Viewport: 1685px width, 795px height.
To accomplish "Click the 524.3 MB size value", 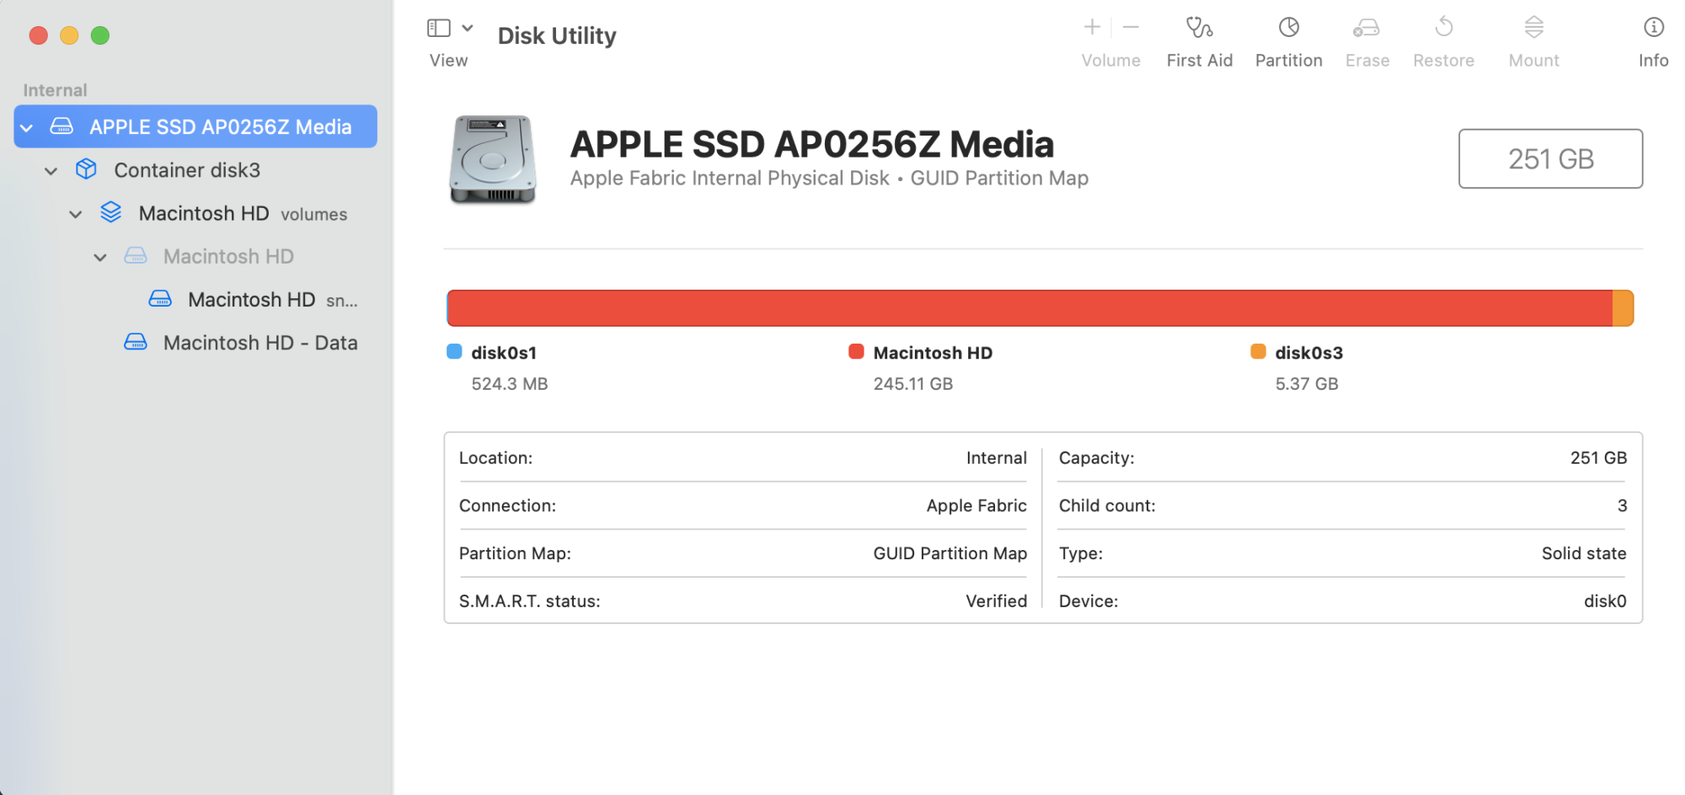I will click(510, 384).
